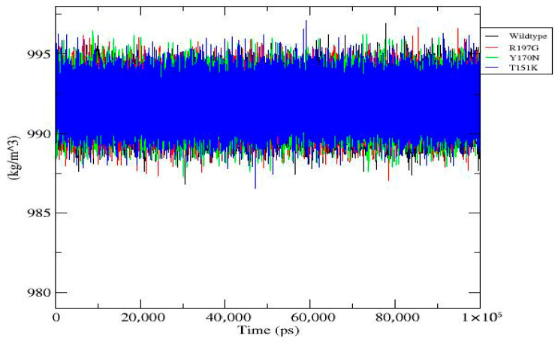558x344 pixels.
Task: Click the T151K legend label
Action: (523, 68)
